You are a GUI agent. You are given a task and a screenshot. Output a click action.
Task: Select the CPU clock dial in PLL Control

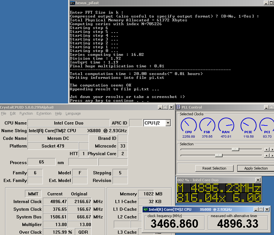tap(188, 125)
